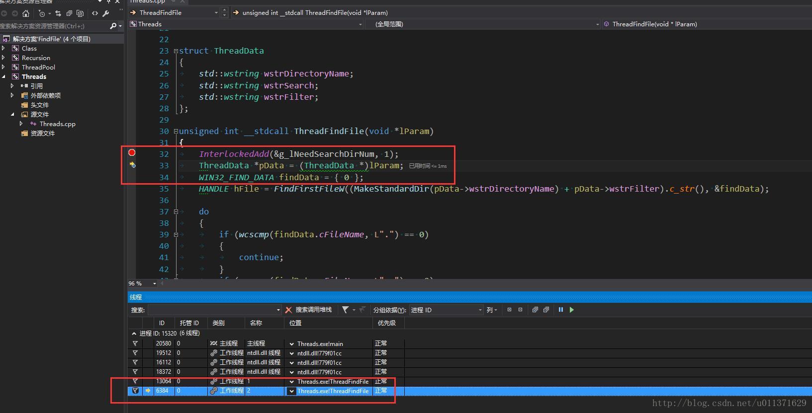Collapse the 进程 ID: 15320 group
Image resolution: width=812 pixels, height=413 pixels.
click(x=134, y=334)
